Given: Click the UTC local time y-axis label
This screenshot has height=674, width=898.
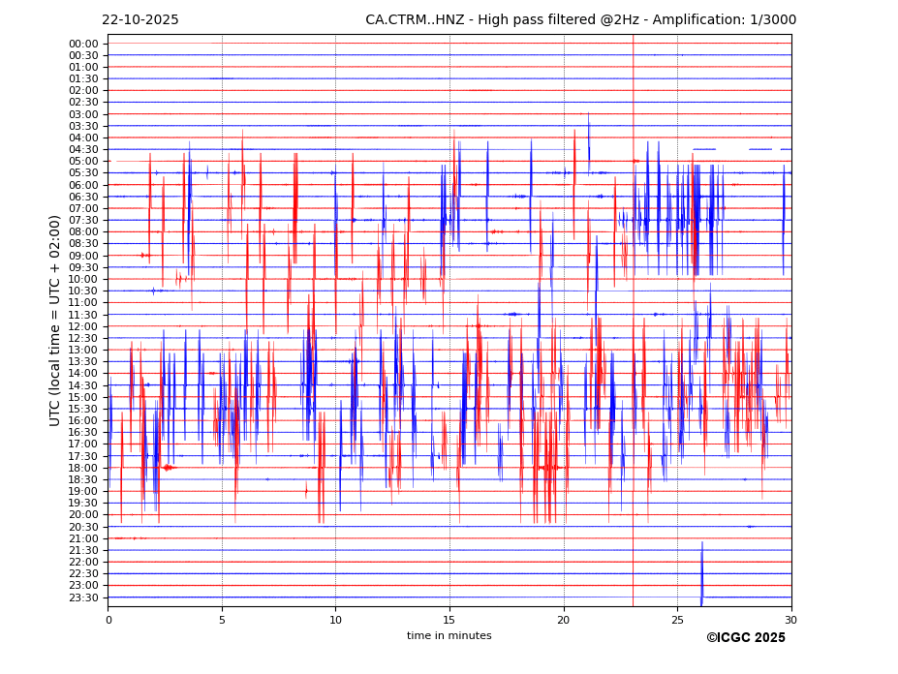Looking at the screenshot, I should pos(55,321).
